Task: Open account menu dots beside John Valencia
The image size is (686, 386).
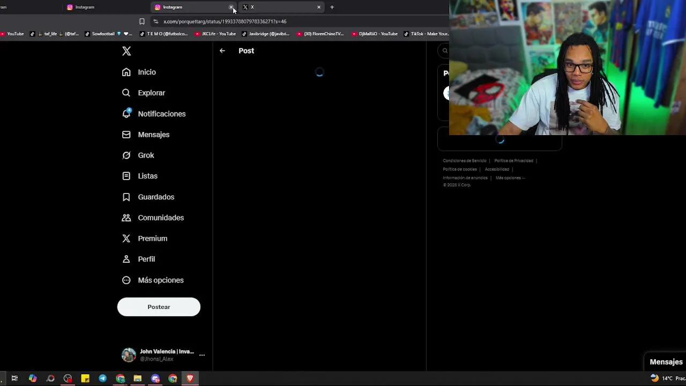Action: 202,355
